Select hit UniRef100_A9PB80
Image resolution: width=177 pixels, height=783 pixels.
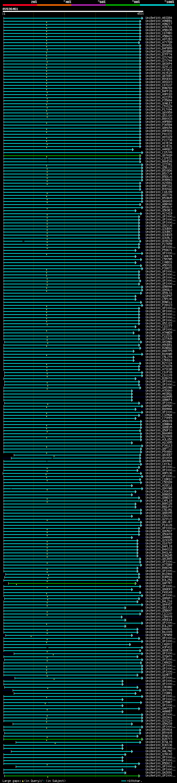[x=159, y=122]
